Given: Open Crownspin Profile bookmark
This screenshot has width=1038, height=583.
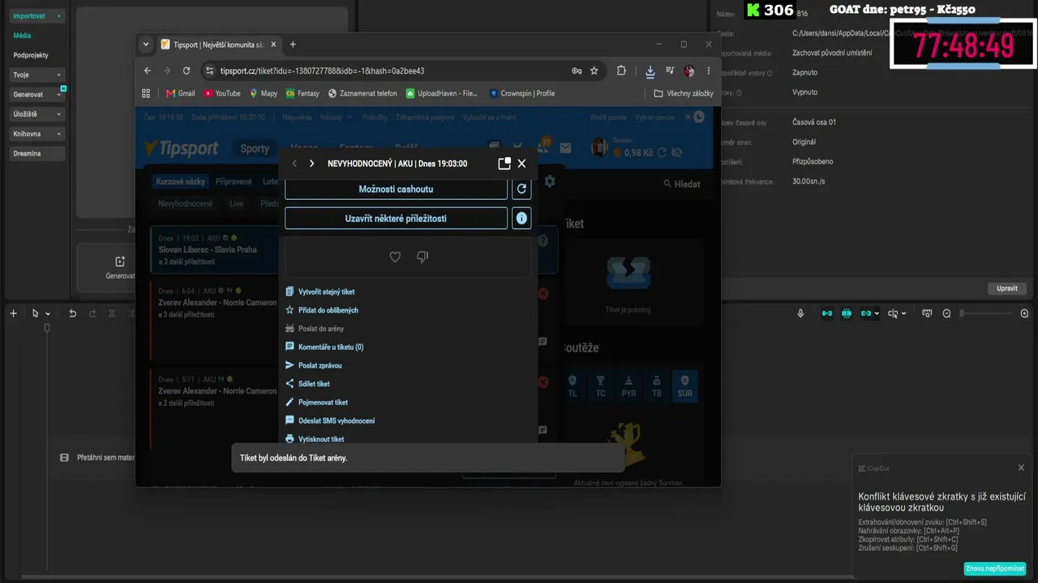Looking at the screenshot, I should point(522,93).
